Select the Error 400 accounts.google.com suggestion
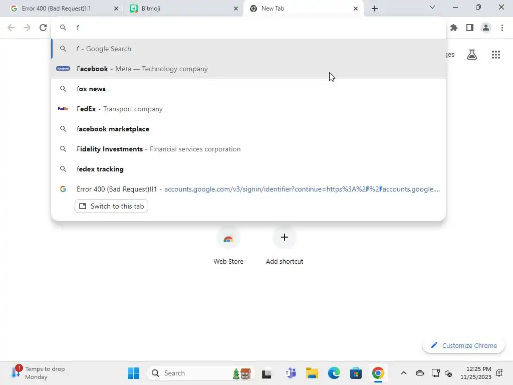This screenshot has height=385, width=513. tap(248, 189)
